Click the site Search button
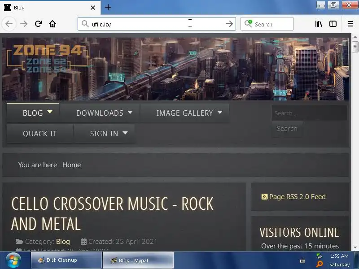Viewport: 359px width, 269px height. tap(287, 129)
